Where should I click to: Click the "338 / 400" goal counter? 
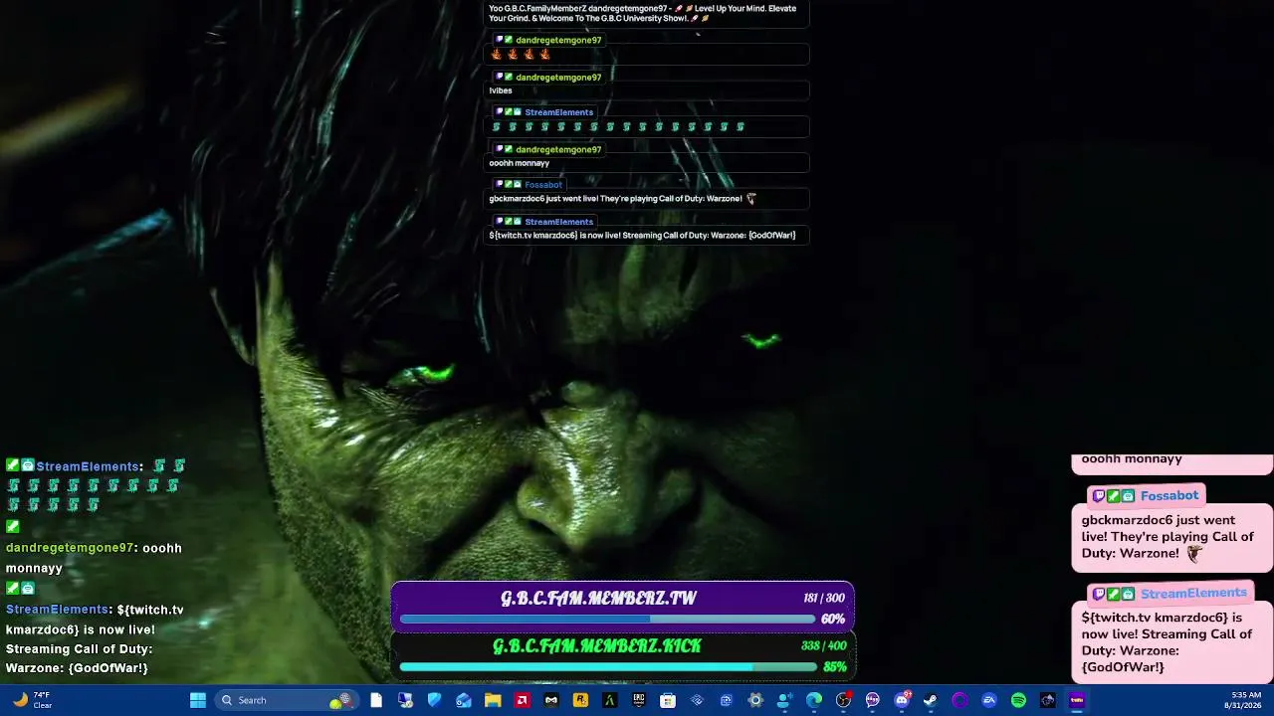(823, 645)
